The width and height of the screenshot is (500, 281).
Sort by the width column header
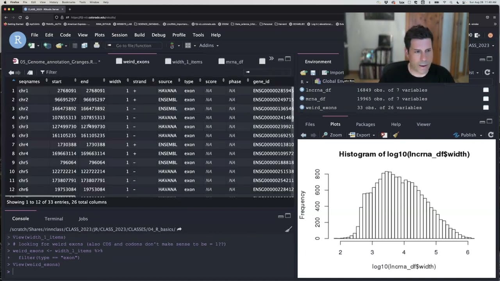[x=115, y=82]
